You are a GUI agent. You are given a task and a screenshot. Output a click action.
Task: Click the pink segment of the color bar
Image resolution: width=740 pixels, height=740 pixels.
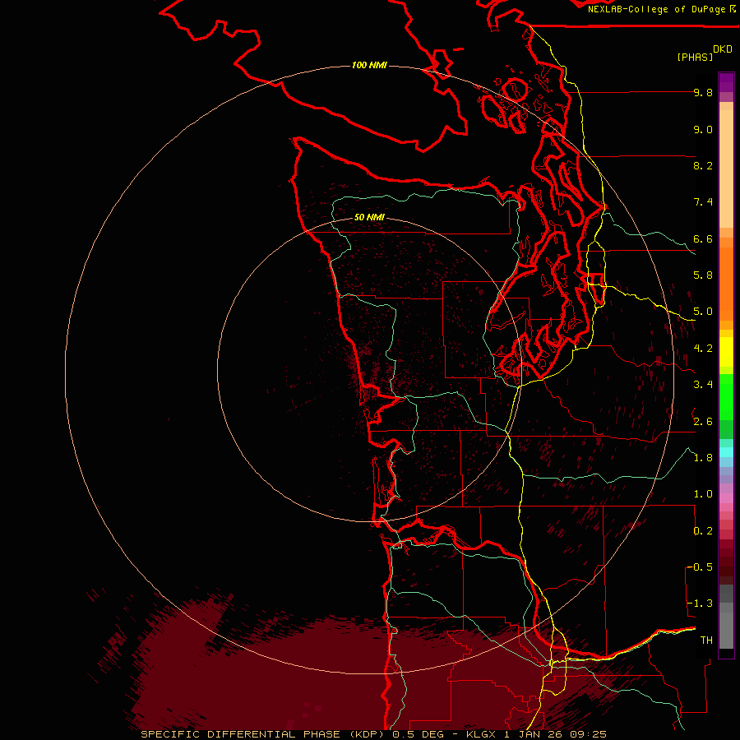726,498
